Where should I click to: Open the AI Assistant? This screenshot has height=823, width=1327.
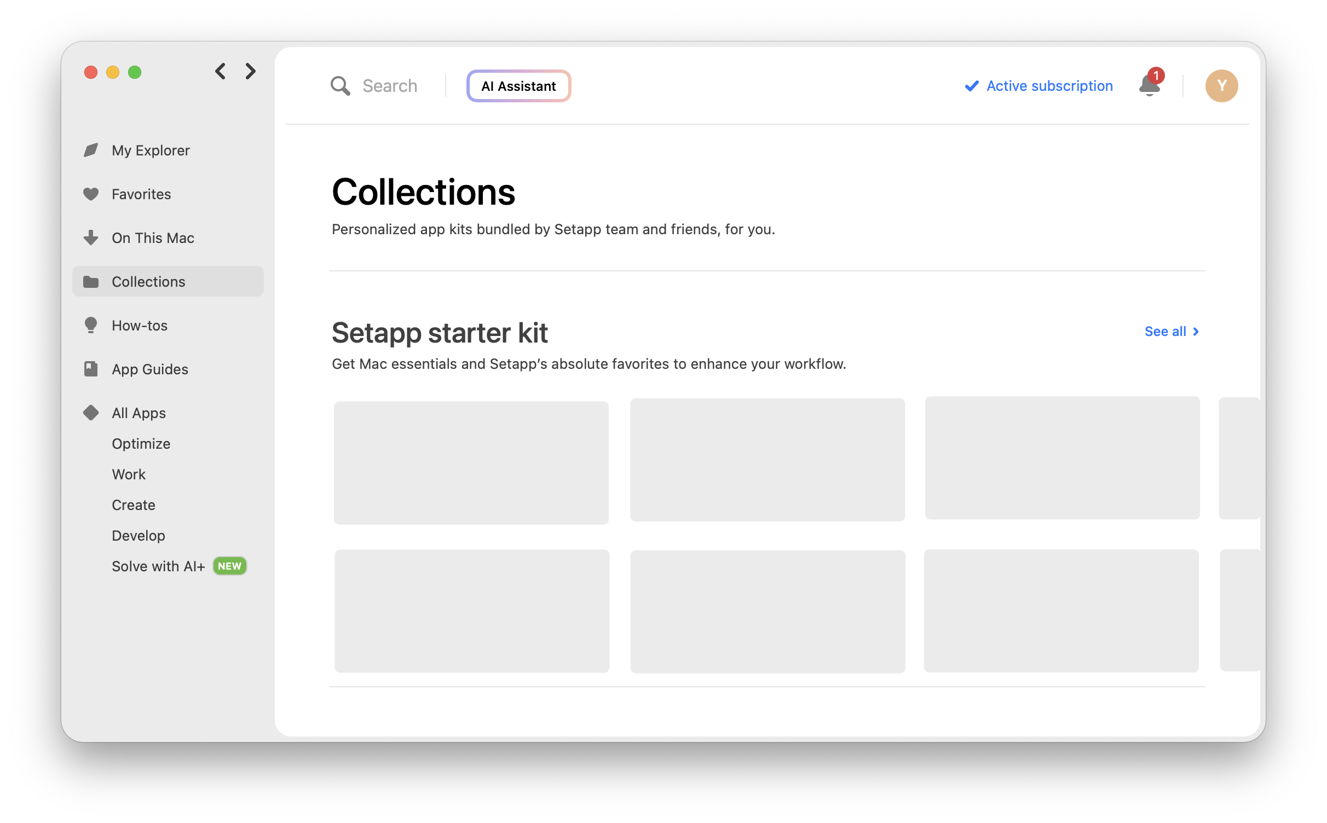(518, 86)
